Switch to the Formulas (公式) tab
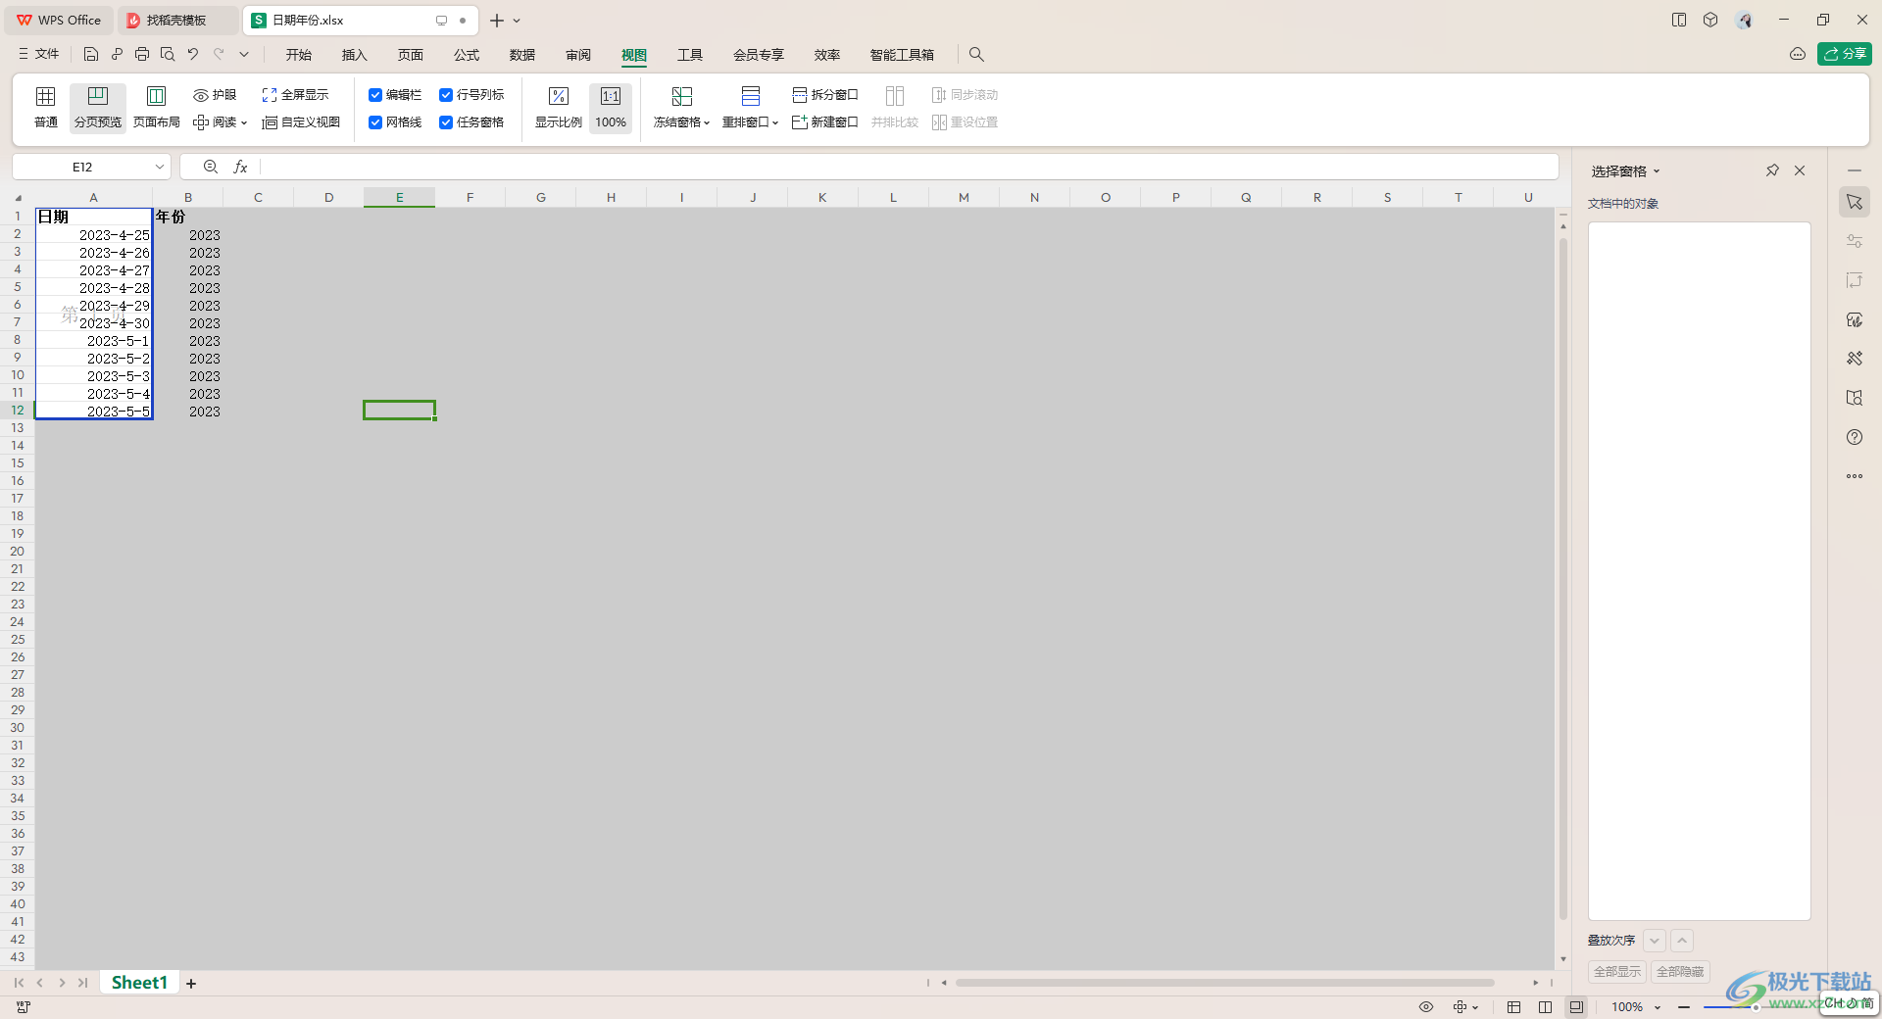Screen dimensions: 1882x1019 click(467, 55)
